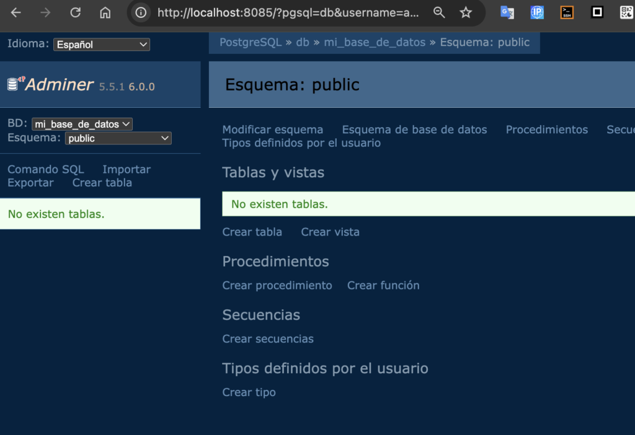Select the 5.5.1 version text

112,87
